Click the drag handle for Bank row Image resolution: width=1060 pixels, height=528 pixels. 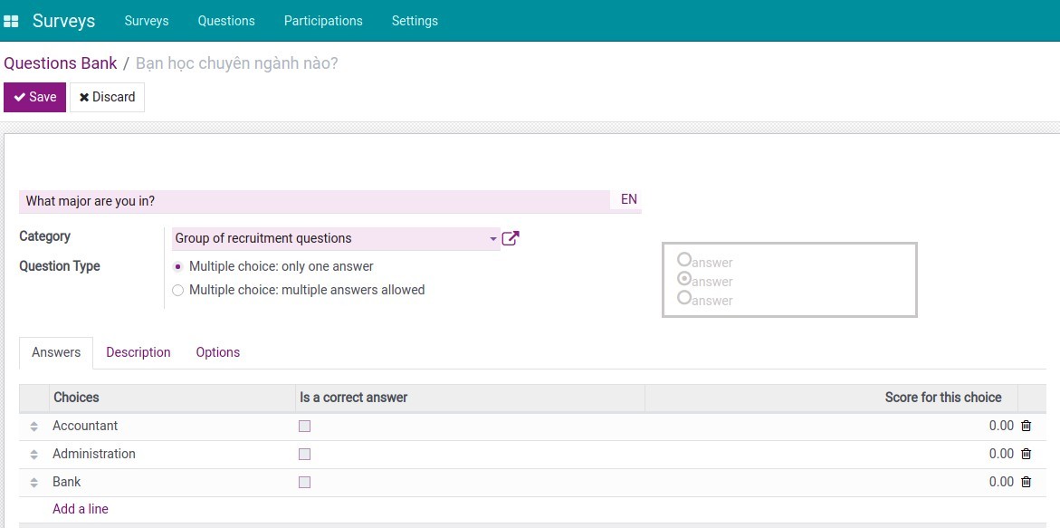click(33, 482)
